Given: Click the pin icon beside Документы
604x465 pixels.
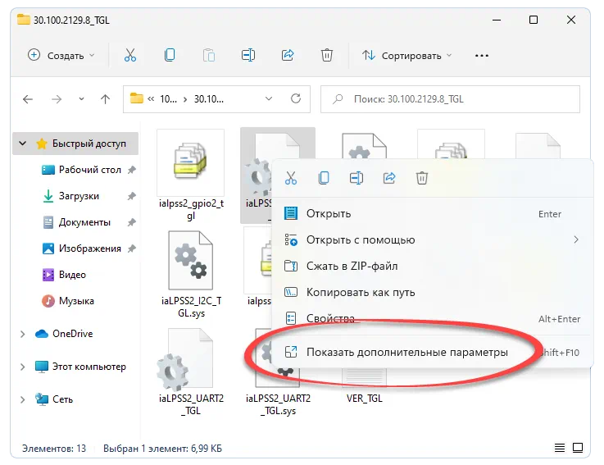Looking at the screenshot, I should coord(132,222).
